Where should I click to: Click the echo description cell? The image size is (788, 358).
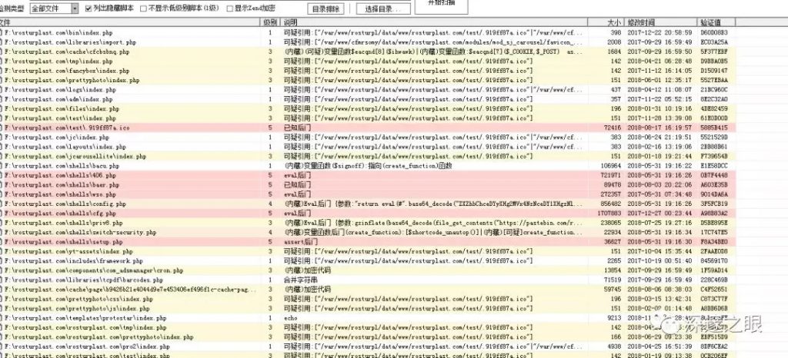[290, 318]
